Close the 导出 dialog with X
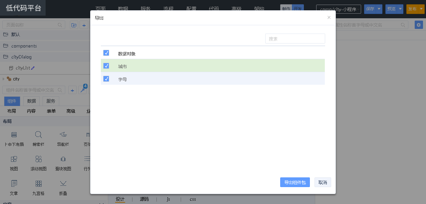This screenshot has height=204, width=426. 329,18
